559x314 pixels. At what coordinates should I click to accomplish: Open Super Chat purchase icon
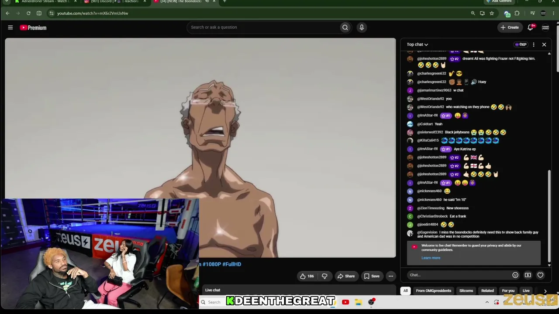528,275
